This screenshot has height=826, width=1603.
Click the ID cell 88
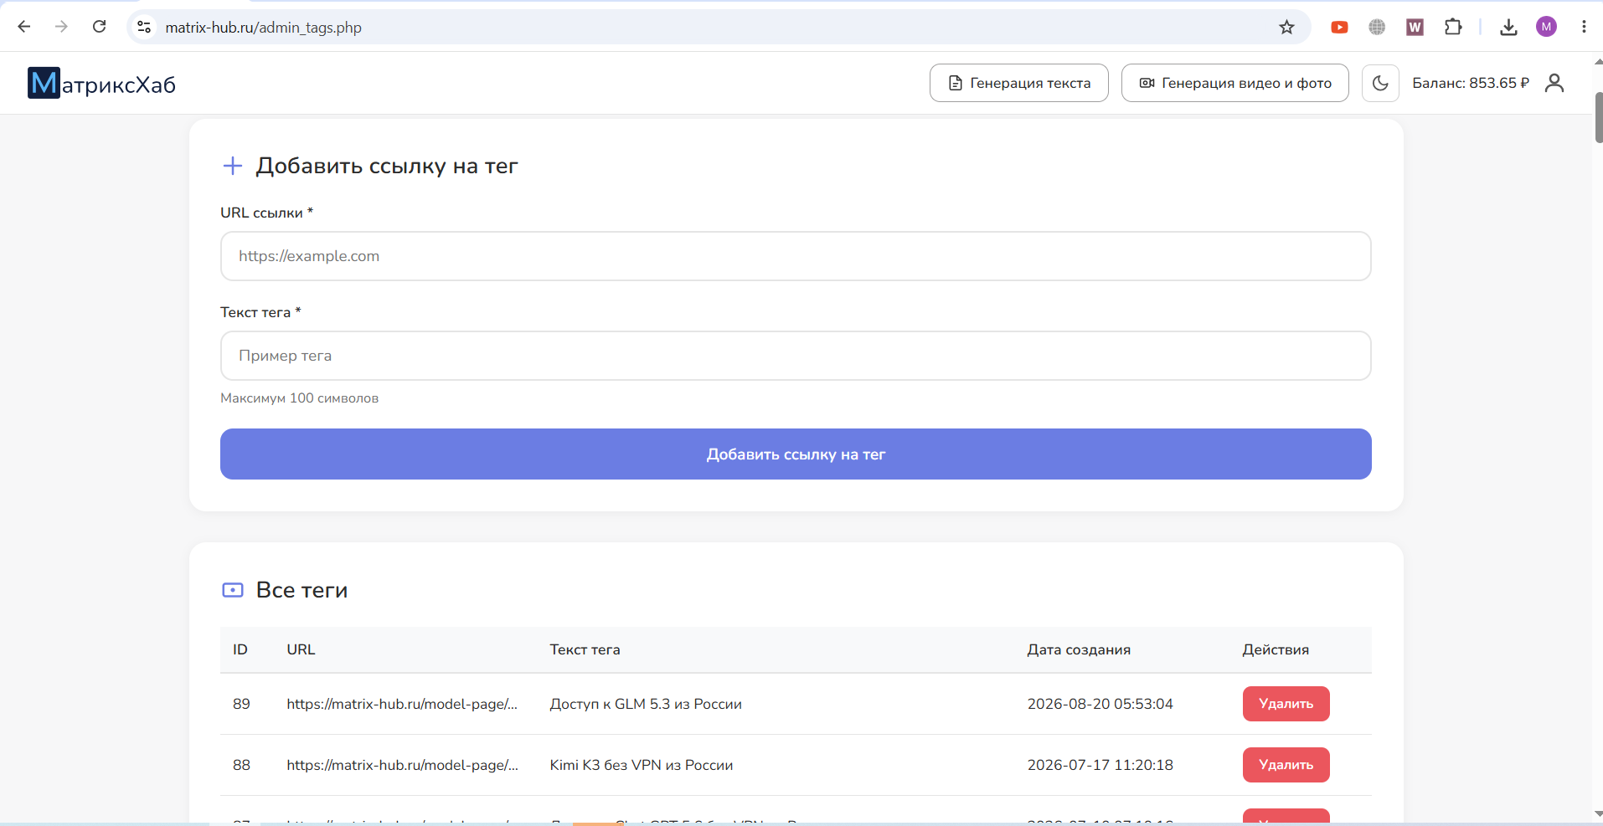point(241,765)
